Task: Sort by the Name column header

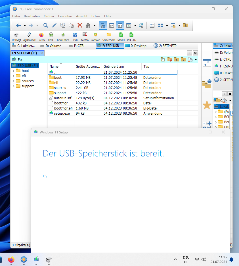Action: click(x=61, y=67)
